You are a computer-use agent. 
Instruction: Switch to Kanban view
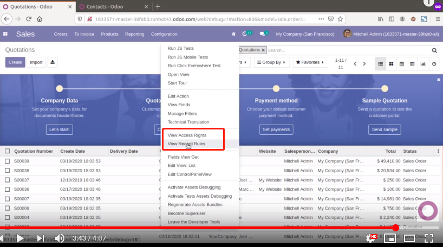(392, 63)
